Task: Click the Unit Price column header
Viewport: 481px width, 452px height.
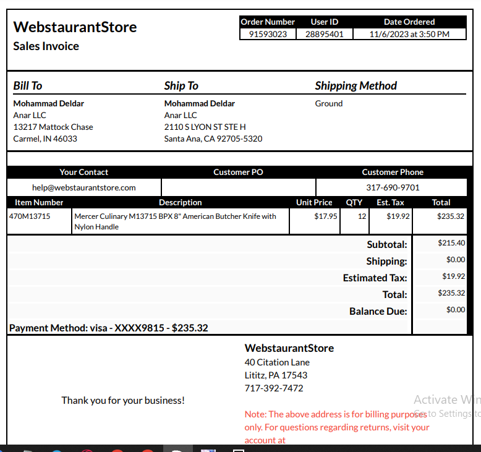Action: coord(314,203)
